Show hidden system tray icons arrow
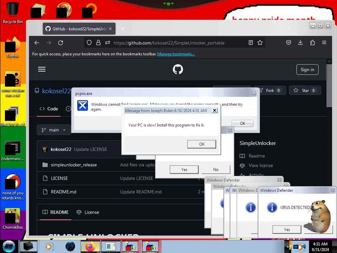This screenshot has width=337, height=253. 287,246
